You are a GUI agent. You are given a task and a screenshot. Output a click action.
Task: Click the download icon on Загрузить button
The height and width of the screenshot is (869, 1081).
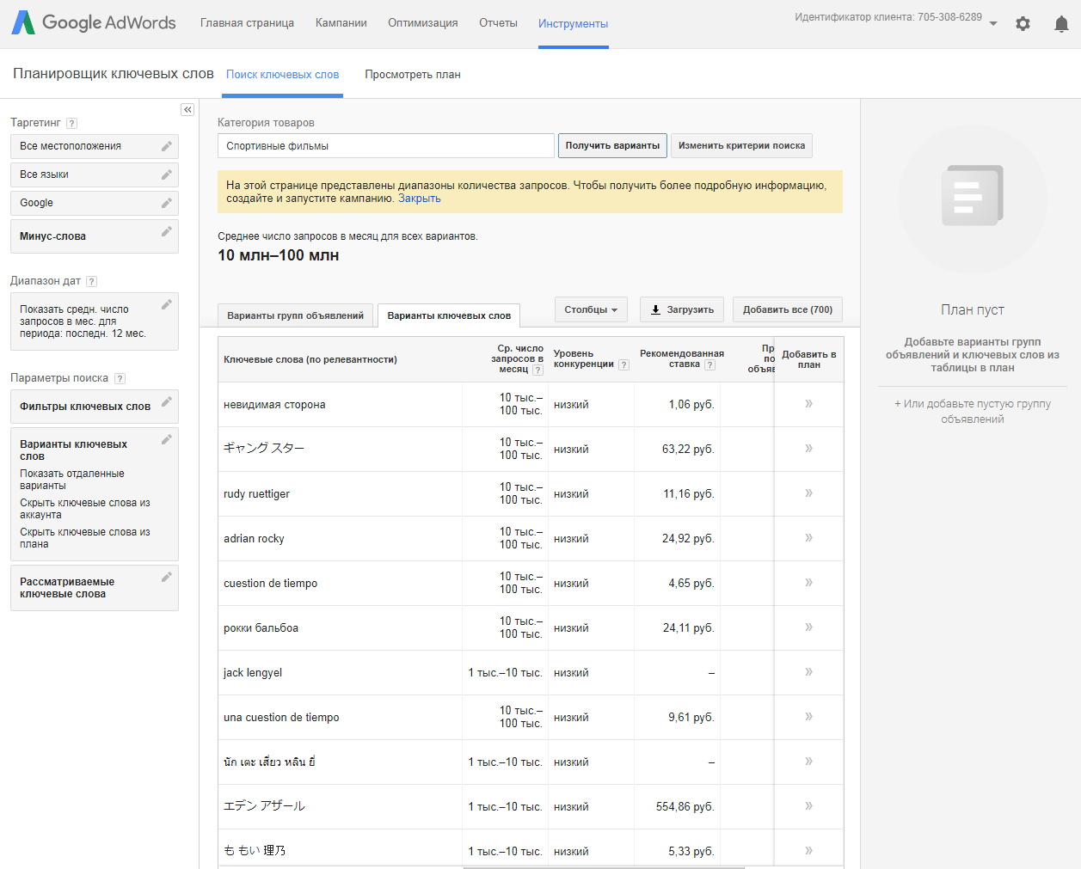click(656, 309)
